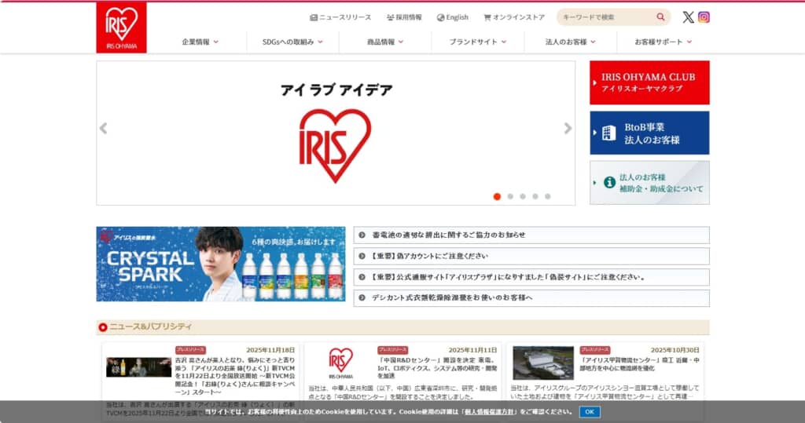This screenshot has width=805, height=423.
Task: Expand the 商品情報 dropdown menu
Action: [x=385, y=42]
